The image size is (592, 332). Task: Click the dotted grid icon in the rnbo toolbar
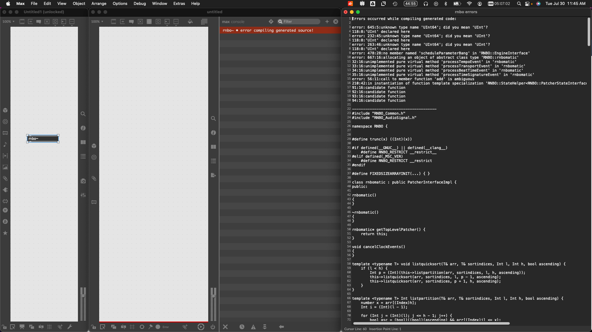tap(204, 22)
